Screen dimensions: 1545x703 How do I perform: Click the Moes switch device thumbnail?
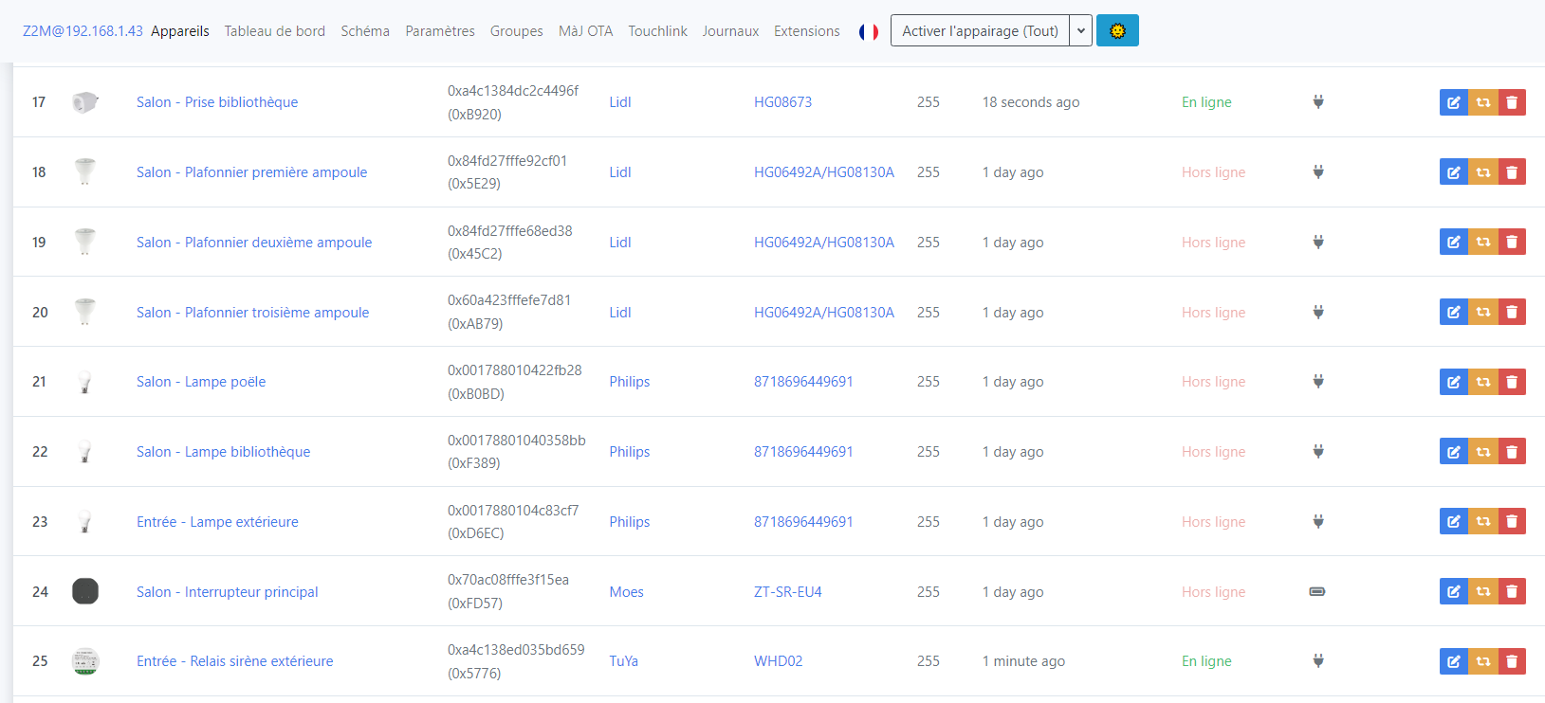tap(85, 592)
